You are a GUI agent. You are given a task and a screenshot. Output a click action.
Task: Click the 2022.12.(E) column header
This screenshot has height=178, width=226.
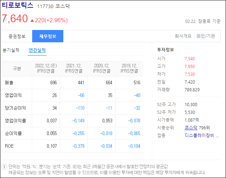(46, 68)
